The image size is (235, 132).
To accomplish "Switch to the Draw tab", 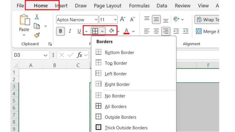I will tap(81, 6).
